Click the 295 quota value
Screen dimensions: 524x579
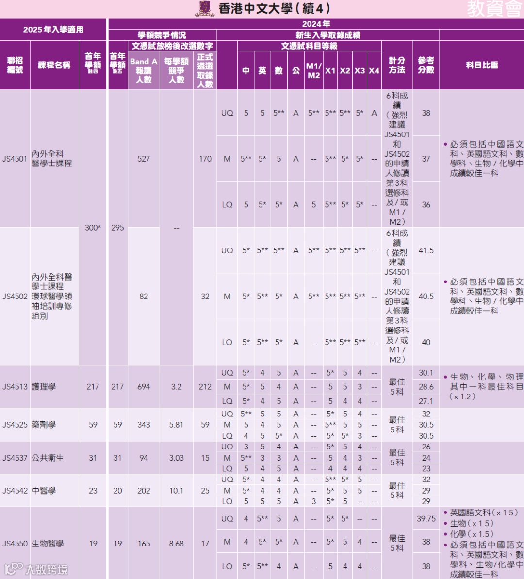click(117, 228)
